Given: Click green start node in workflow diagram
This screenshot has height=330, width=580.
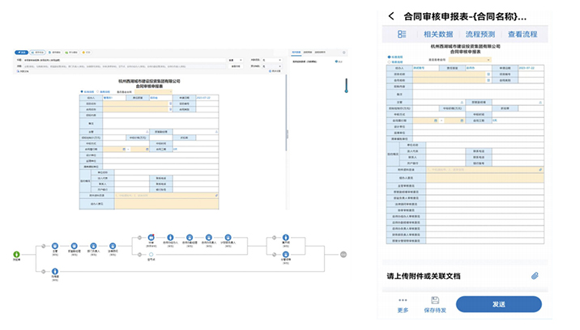Looking at the screenshot, I should pyautogui.click(x=16, y=254).
